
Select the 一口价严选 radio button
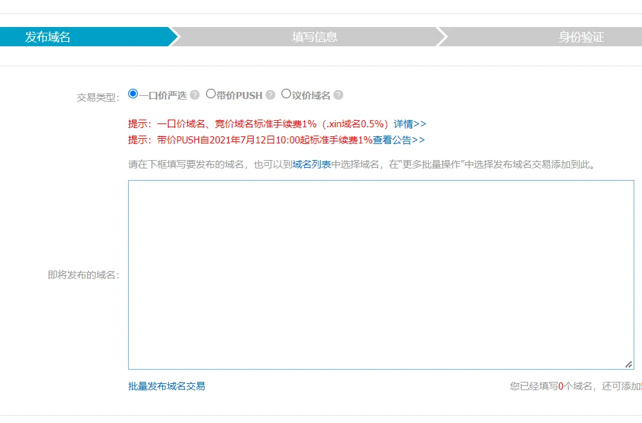pos(133,94)
